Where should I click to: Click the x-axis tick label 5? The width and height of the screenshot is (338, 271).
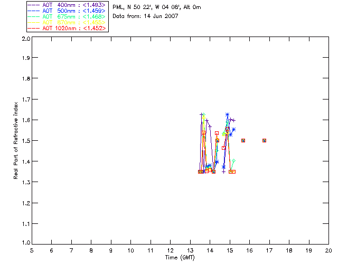[32, 250]
